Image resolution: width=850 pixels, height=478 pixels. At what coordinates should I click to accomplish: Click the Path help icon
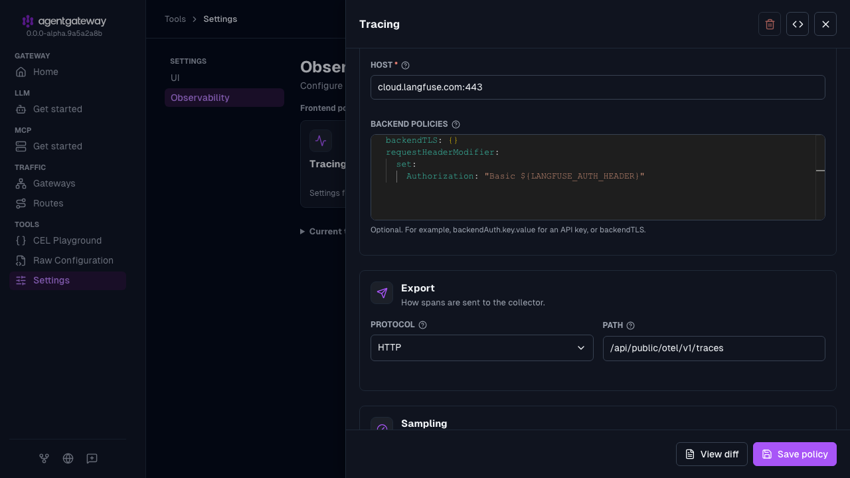[x=631, y=325]
